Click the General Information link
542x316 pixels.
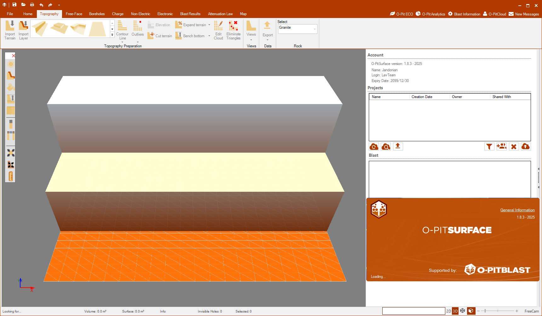517,210
